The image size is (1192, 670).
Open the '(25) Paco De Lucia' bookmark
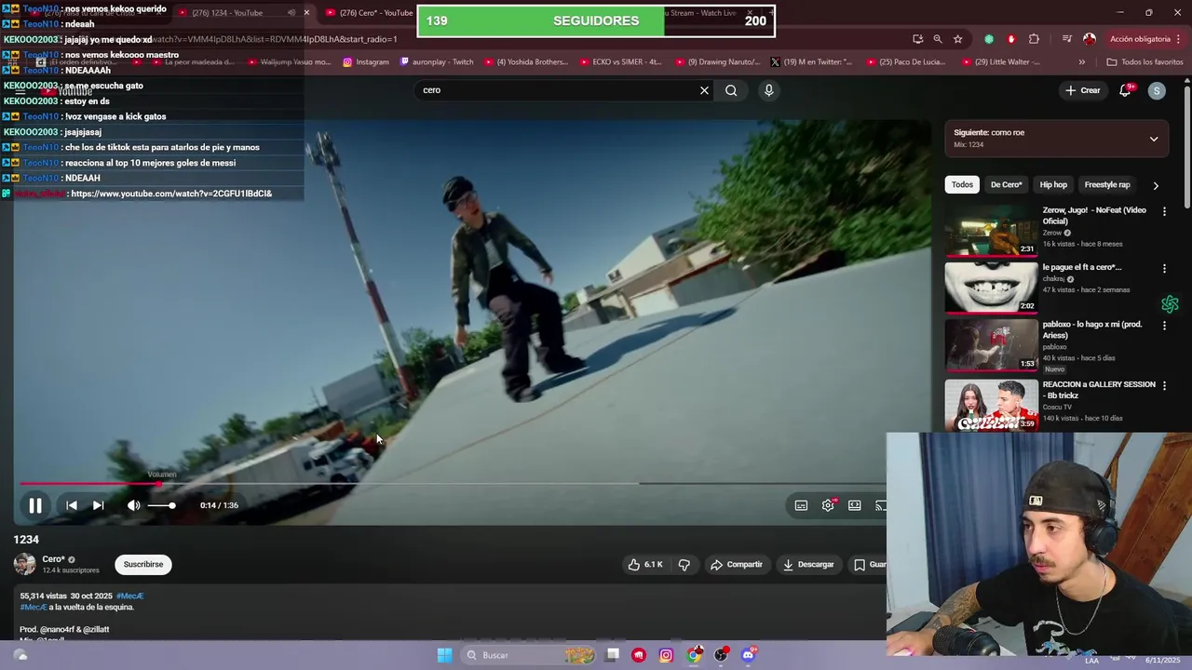(906, 62)
